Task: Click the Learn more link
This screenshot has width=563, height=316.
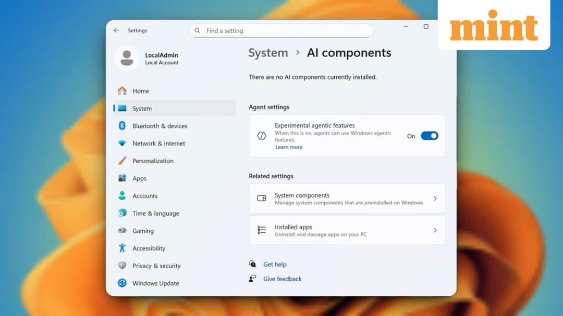Action: tap(289, 147)
